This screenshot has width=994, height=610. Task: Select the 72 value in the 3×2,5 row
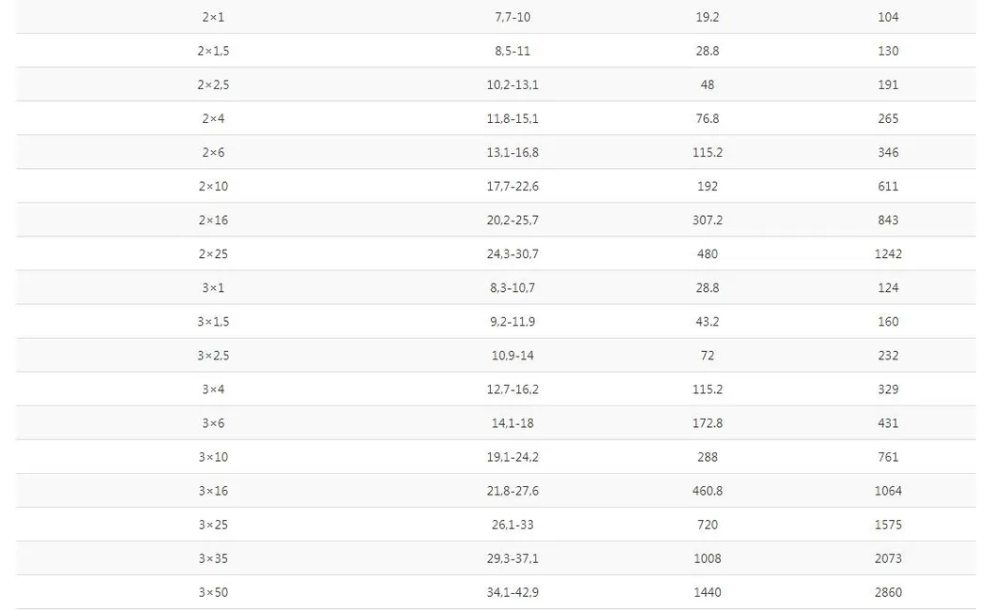click(707, 356)
